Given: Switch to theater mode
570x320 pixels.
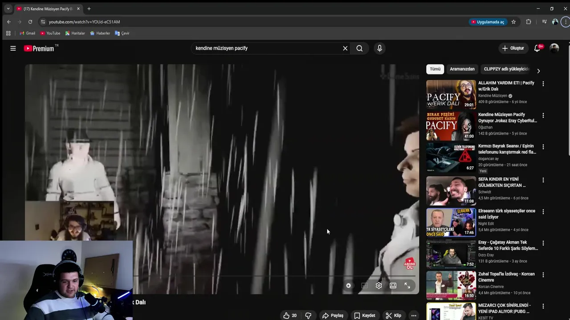Looking at the screenshot, I should (x=393, y=286).
